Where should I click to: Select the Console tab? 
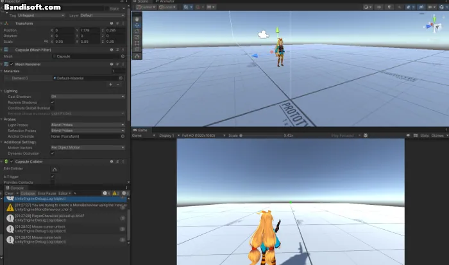(15, 188)
